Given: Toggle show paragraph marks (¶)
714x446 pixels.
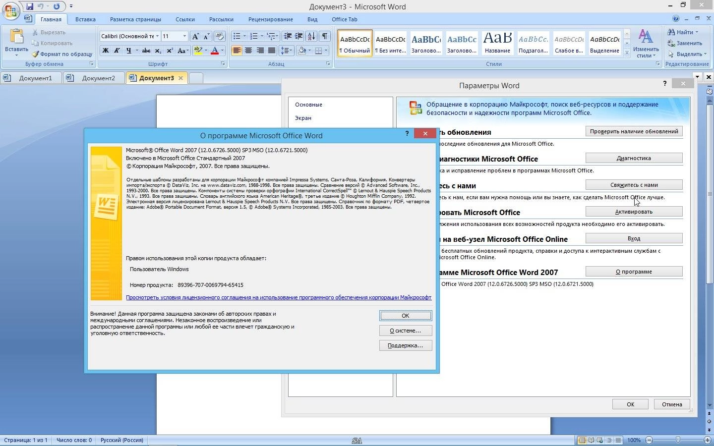Looking at the screenshot, I should point(325,36).
